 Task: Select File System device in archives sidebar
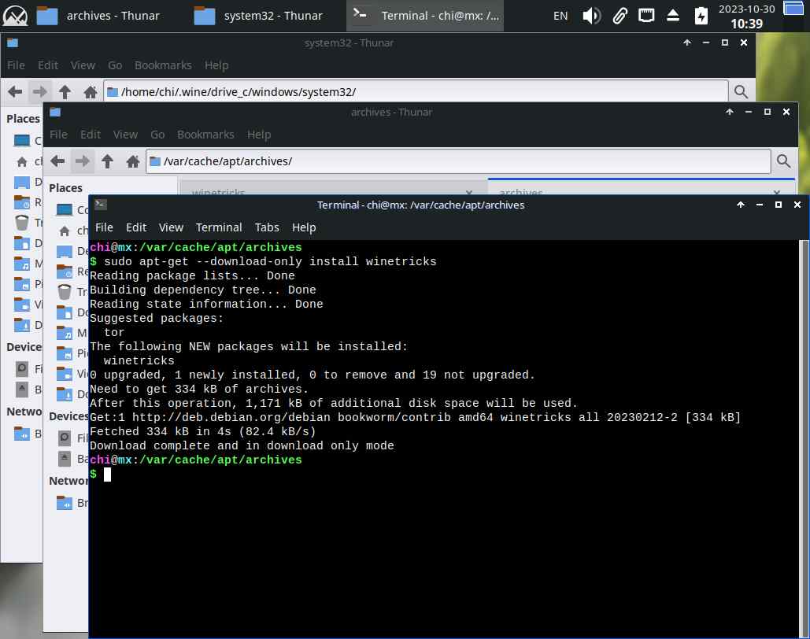pyautogui.click(x=72, y=438)
